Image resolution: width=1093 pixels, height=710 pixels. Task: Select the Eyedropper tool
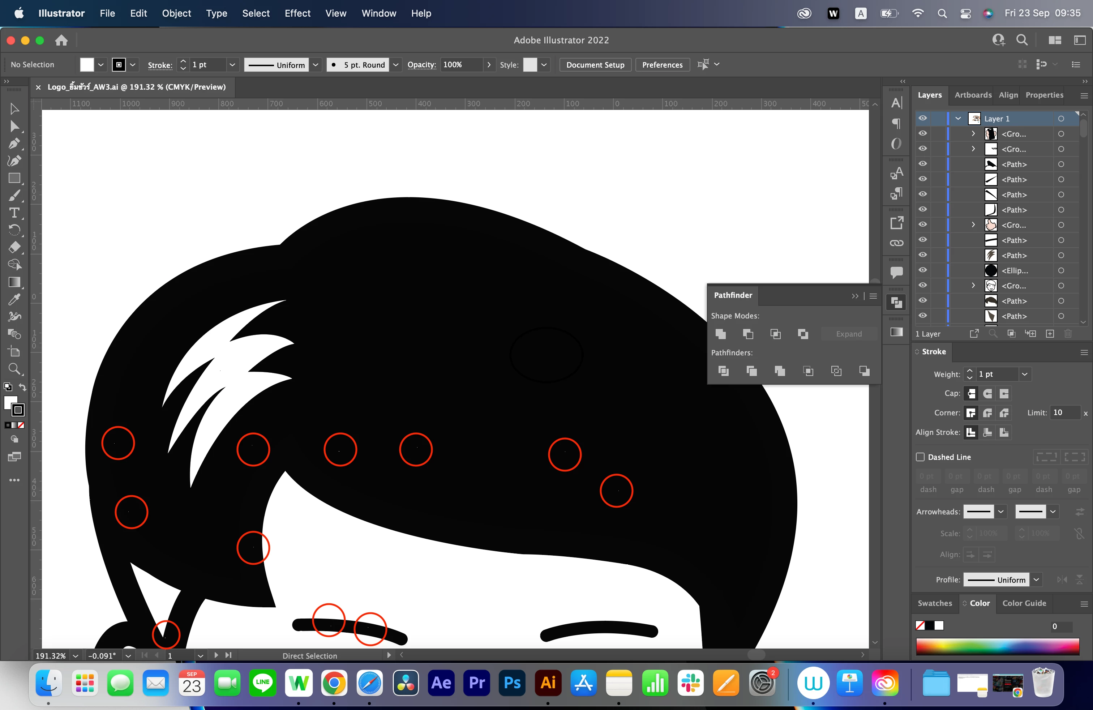pyautogui.click(x=14, y=299)
